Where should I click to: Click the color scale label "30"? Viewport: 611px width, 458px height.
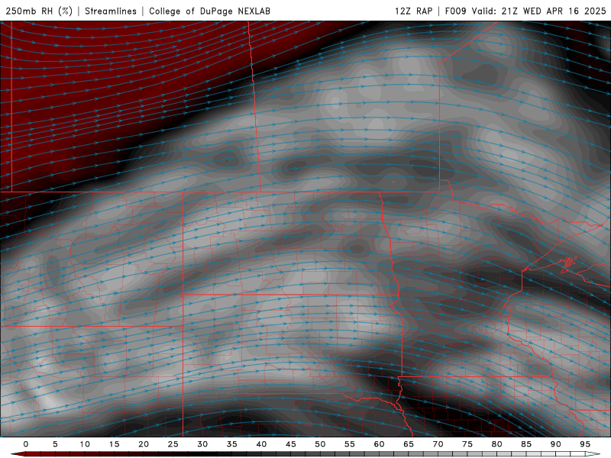click(202, 444)
